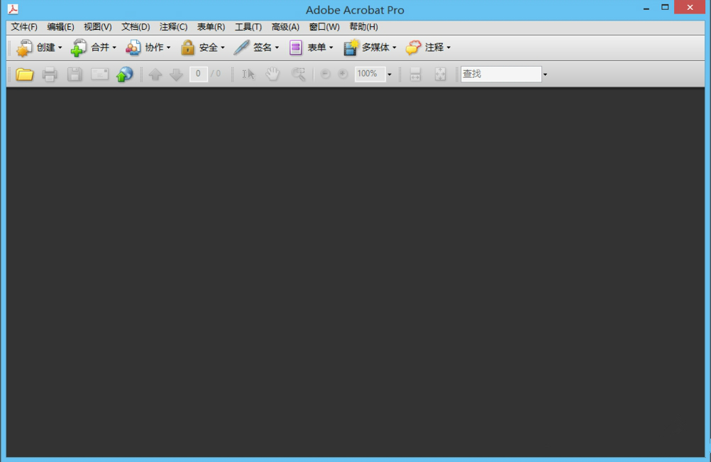
Task: Open the 表单(R) menu
Action: 211,27
